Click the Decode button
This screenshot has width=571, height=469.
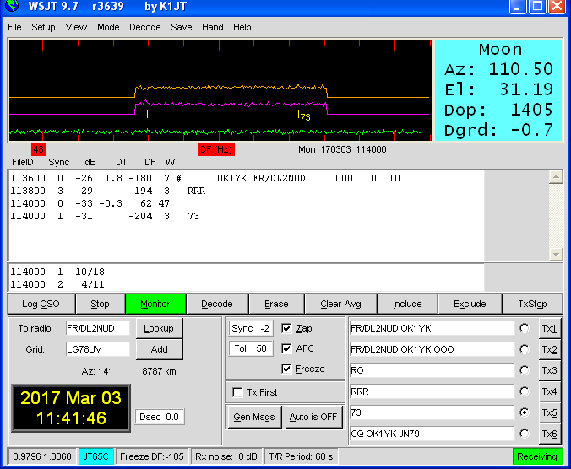click(x=217, y=304)
